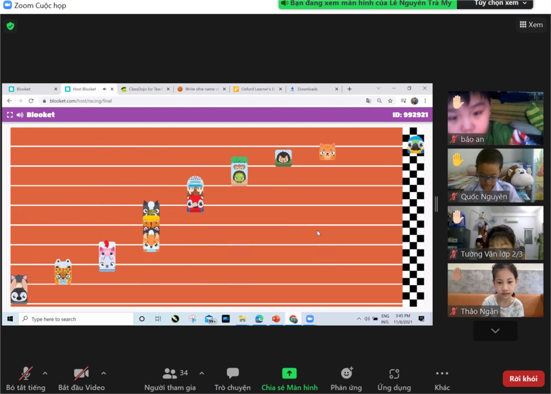Expand the participants options caret
This screenshot has height=394, width=551.
click(x=201, y=374)
